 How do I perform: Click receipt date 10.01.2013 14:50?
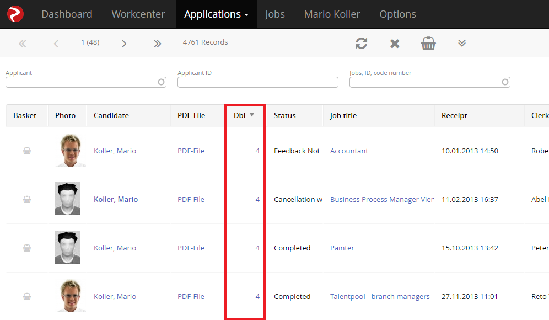[x=470, y=151]
